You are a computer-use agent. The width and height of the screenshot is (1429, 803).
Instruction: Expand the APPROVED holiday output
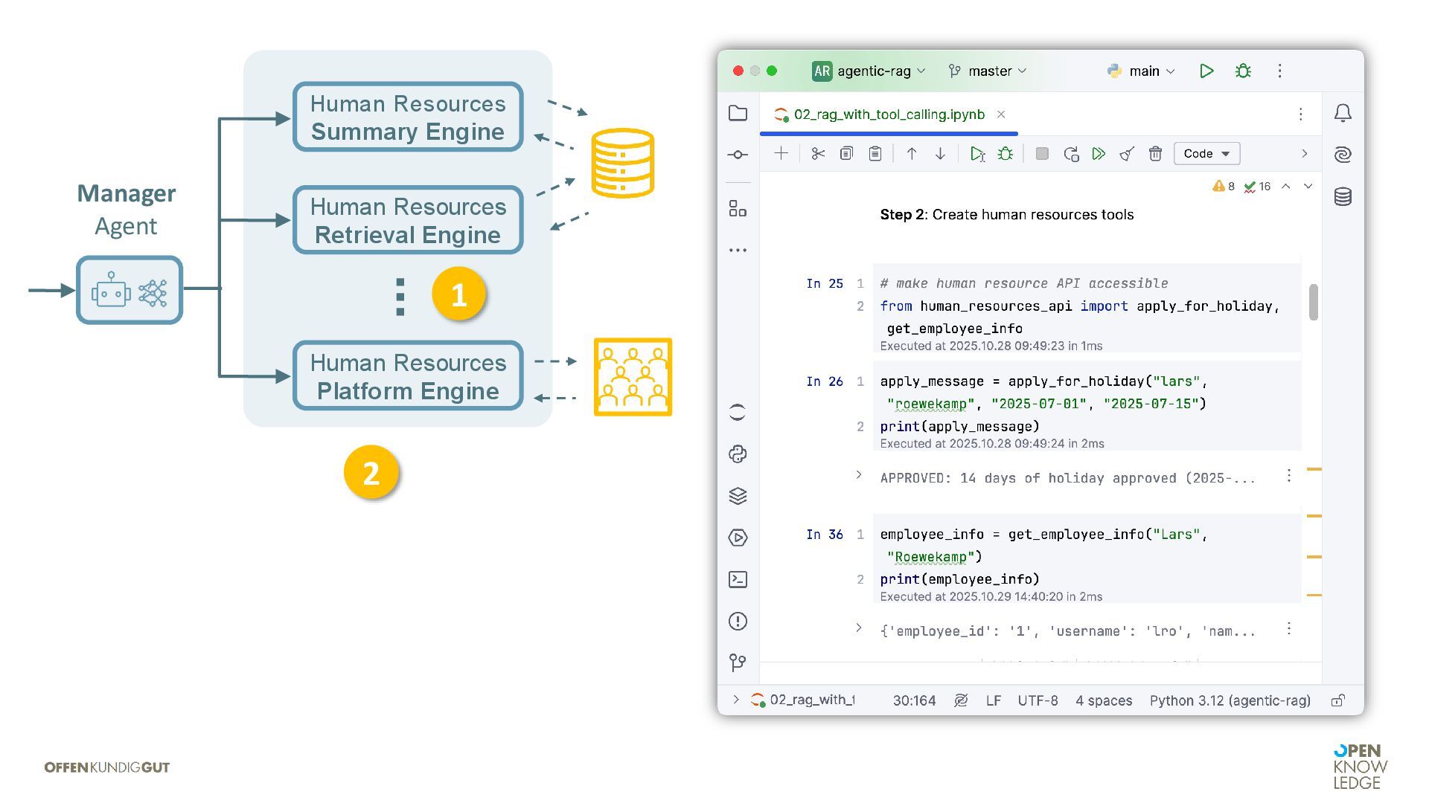(858, 475)
